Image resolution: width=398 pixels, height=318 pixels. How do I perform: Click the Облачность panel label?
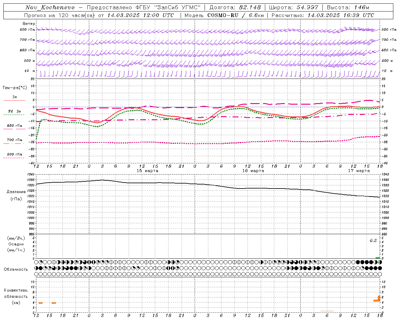tap(16, 270)
